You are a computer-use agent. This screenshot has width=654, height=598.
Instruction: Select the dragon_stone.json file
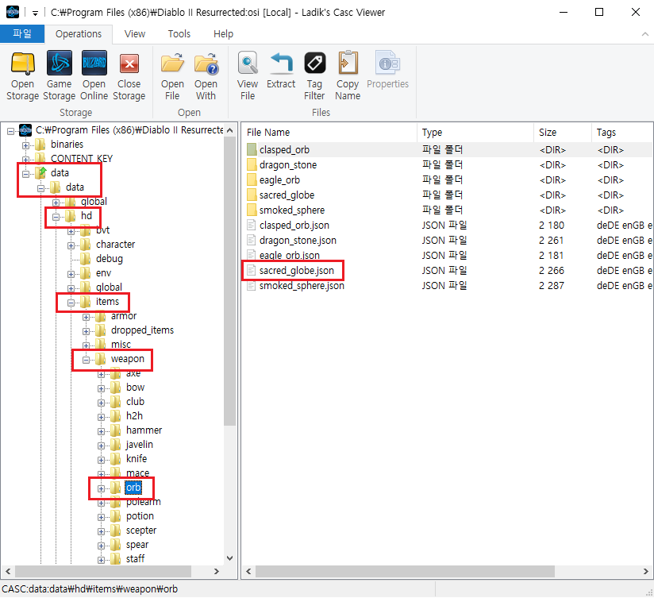click(x=298, y=241)
